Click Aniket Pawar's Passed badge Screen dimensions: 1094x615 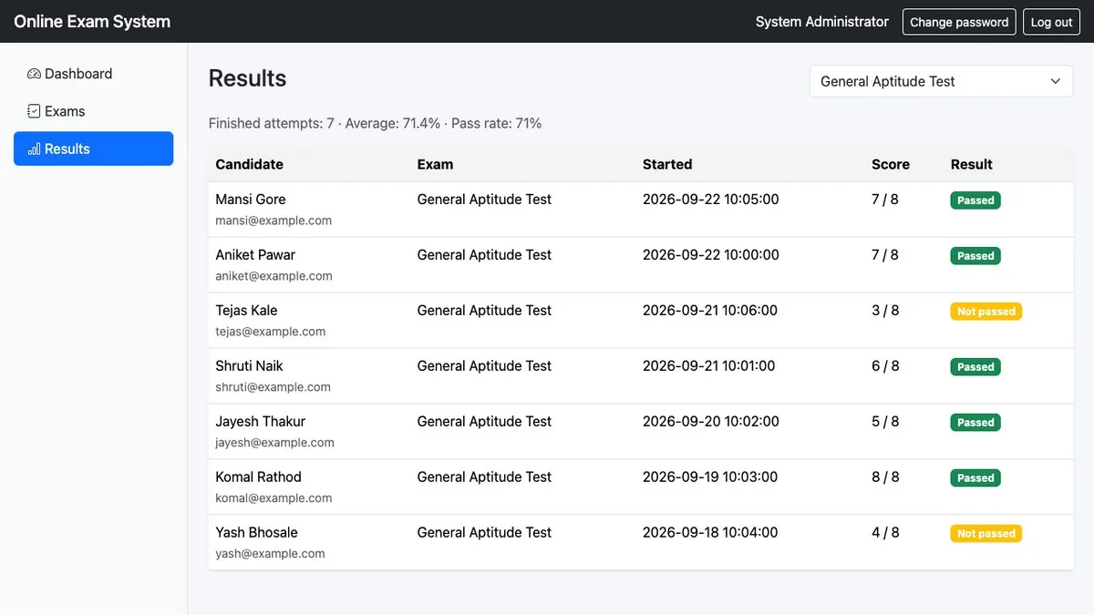(x=975, y=256)
